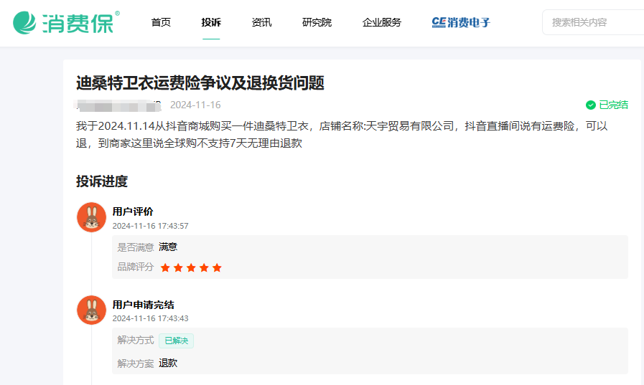
Task: Click the fifth 品牌评分 star
Action: click(217, 267)
